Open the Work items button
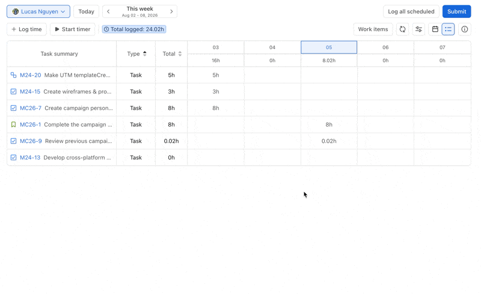The height and width of the screenshot is (294, 481). click(373, 29)
